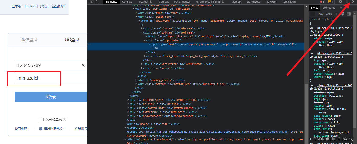Expand the div id="verifyArea" node
Viewport: 357px width, 144px height.
pyautogui.click(x=142, y=64)
